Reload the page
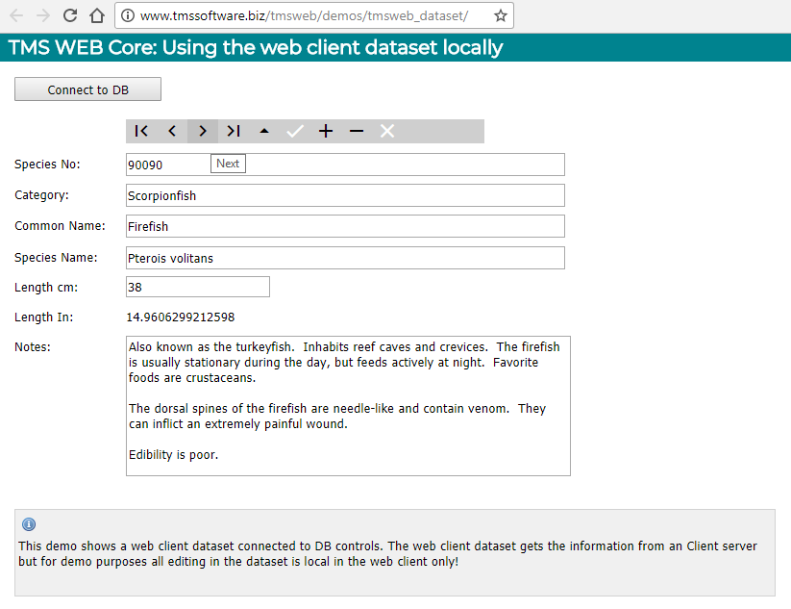 (70, 15)
